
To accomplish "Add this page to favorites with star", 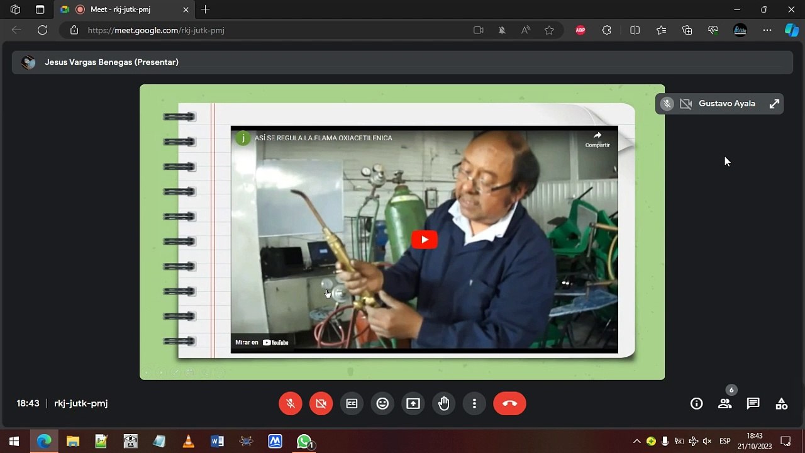I will point(549,30).
